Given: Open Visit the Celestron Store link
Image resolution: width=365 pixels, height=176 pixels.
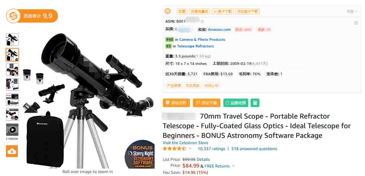Looking at the screenshot, I should pyautogui.click(x=185, y=143).
